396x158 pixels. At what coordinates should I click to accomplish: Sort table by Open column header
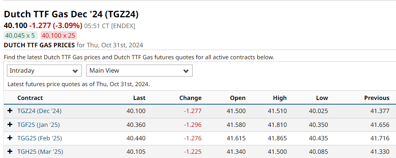coord(238,98)
